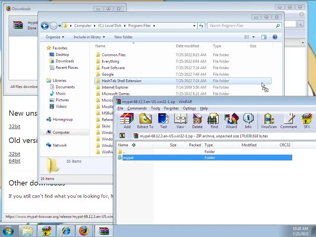Click the search magnifier in Program Files box

pyautogui.click(x=278, y=26)
